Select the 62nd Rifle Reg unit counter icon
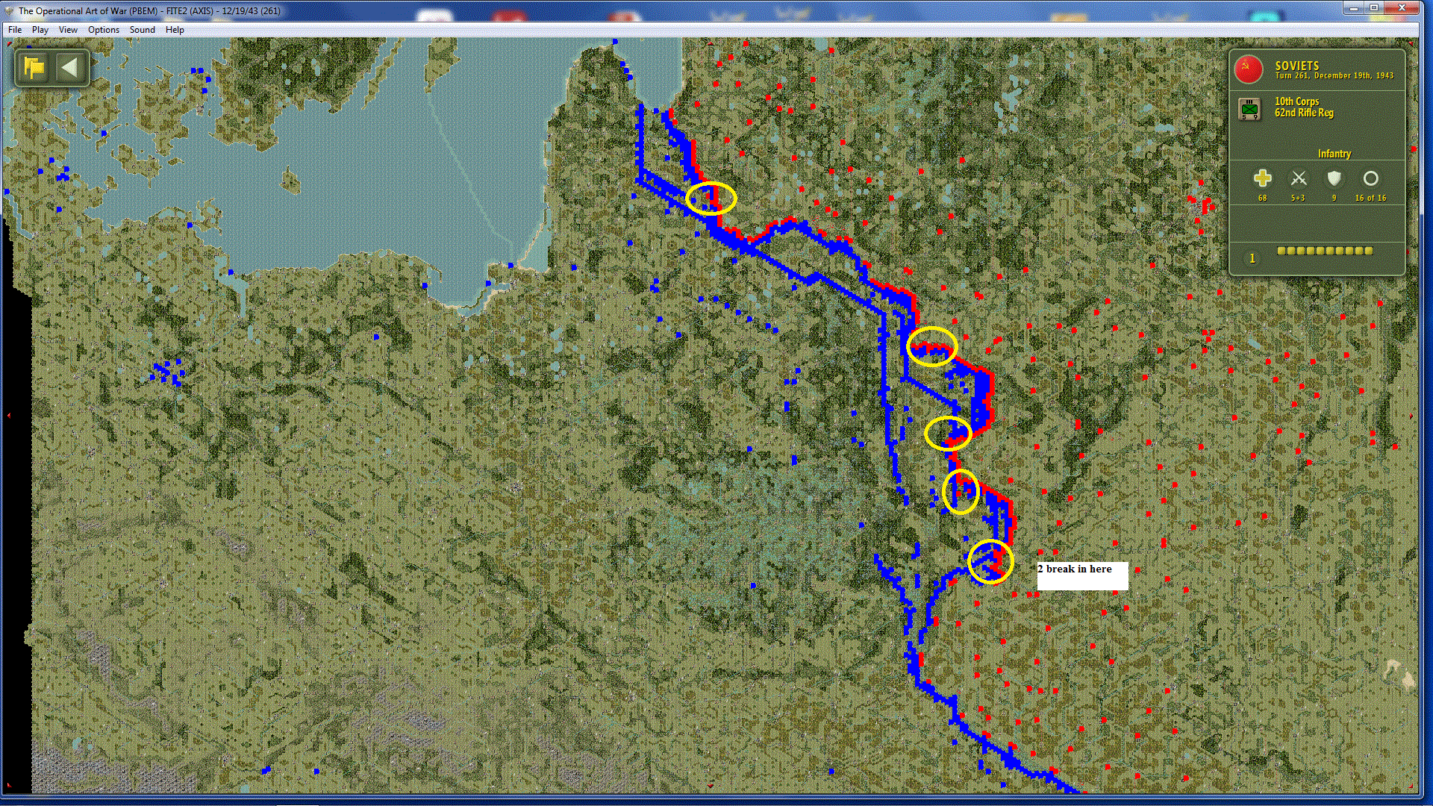Image resolution: width=1433 pixels, height=806 pixels. [x=1250, y=107]
